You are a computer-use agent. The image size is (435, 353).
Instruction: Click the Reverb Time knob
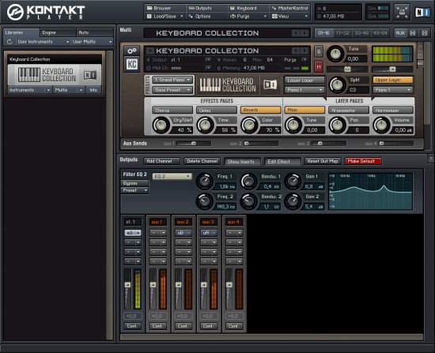(x=205, y=125)
